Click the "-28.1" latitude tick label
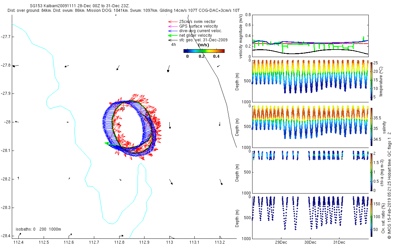This screenshot has width=394, height=246. 6,151
